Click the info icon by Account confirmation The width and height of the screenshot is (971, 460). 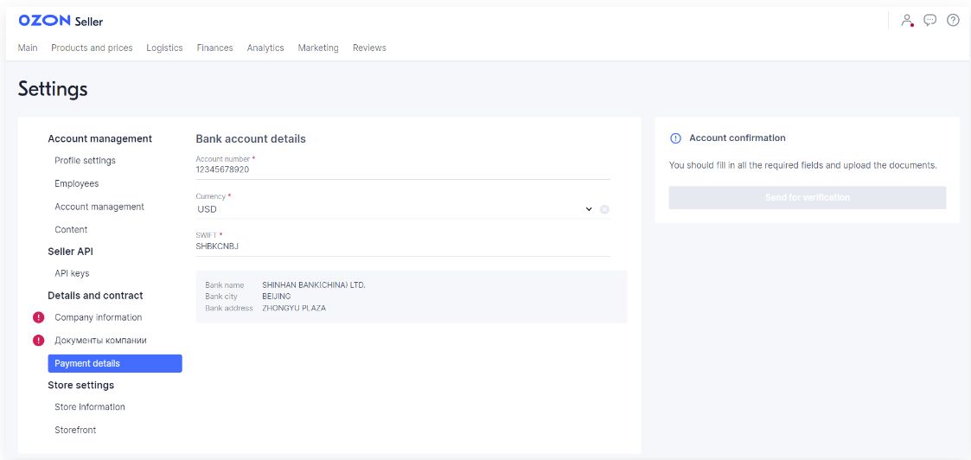click(676, 138)
